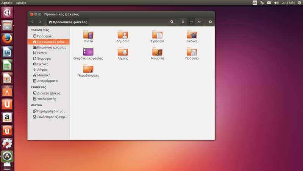Viewport: 303px width, 171px height.
Task: Open Amazon launcher icon
Action: point(7,117)
